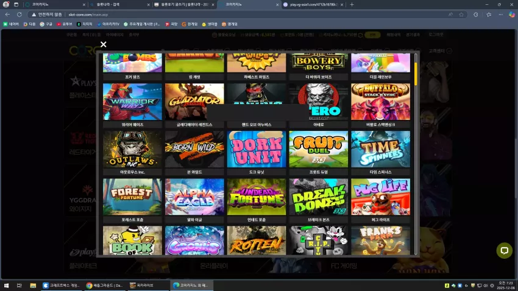Open the Pug Life game thumbnail
The width and height of the screenshot is (518, 291).
380,197
